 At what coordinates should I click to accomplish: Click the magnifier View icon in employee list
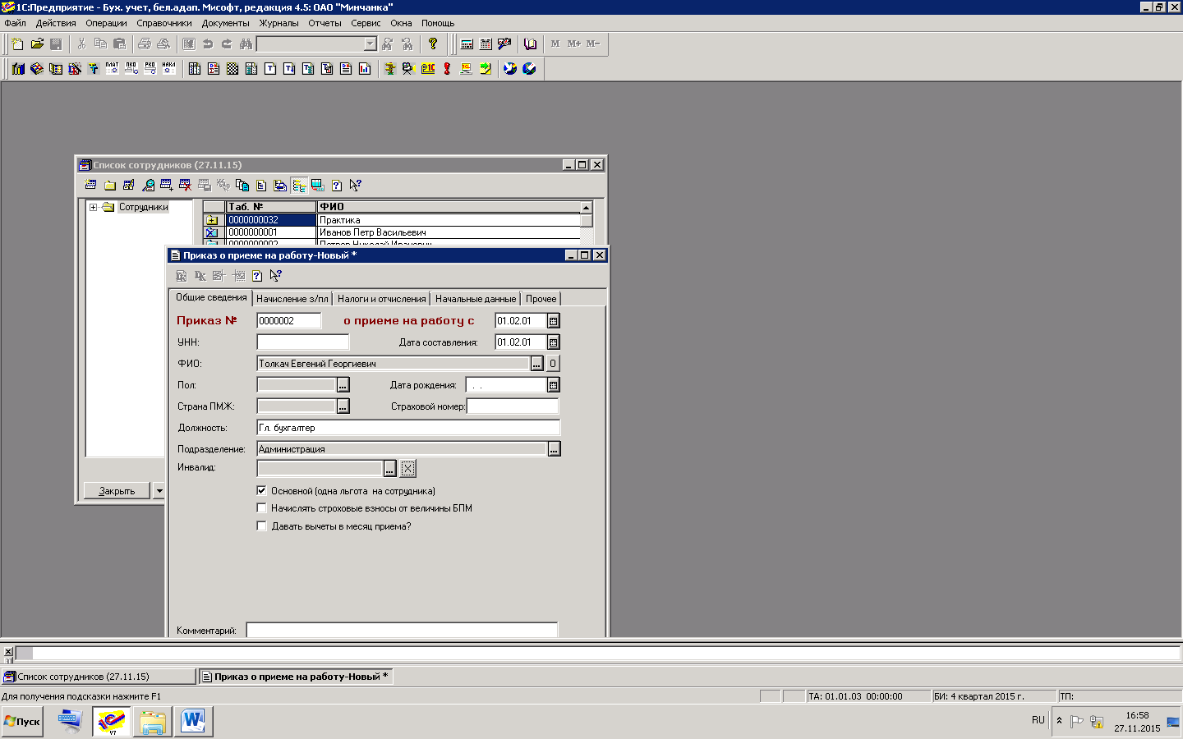point(148,186)
